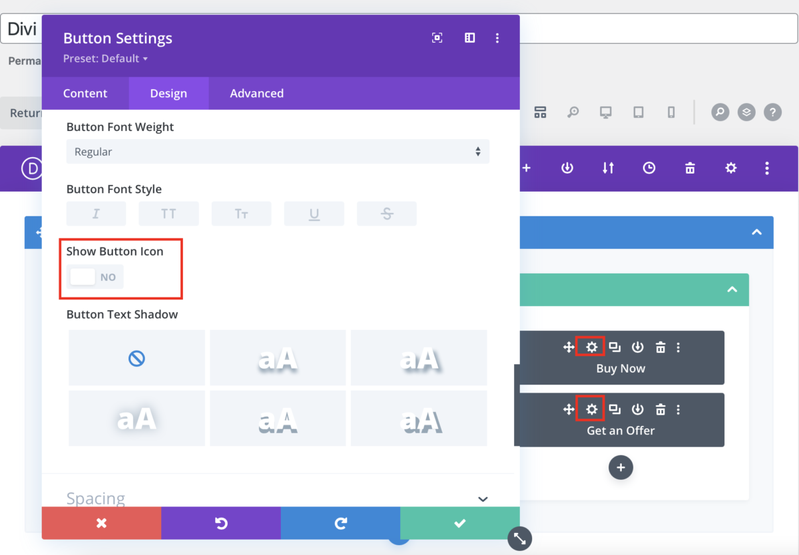Discard changes with the red X button
The image size is (799, 555).
pyautogui.click(x=101, y=523)
